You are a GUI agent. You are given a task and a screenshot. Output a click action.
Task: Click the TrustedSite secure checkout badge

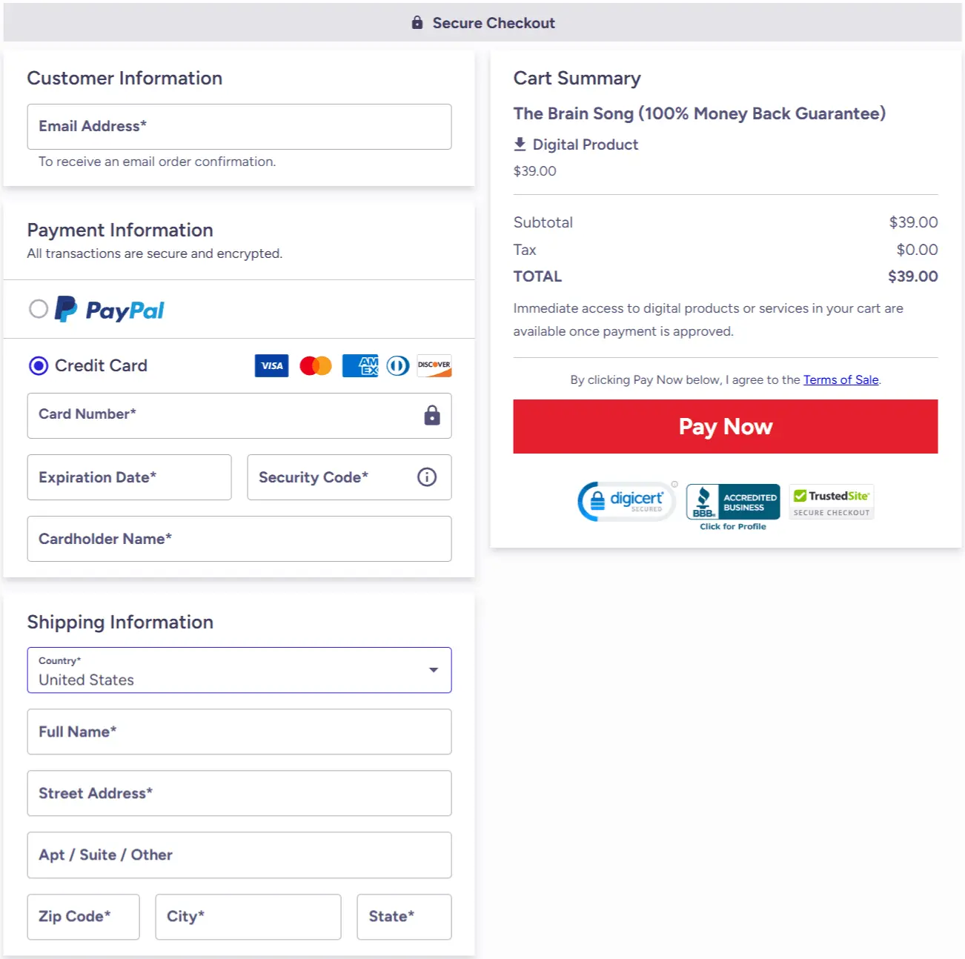click(831, 502)
